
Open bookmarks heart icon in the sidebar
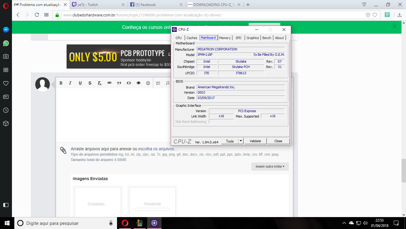(6, 83)
